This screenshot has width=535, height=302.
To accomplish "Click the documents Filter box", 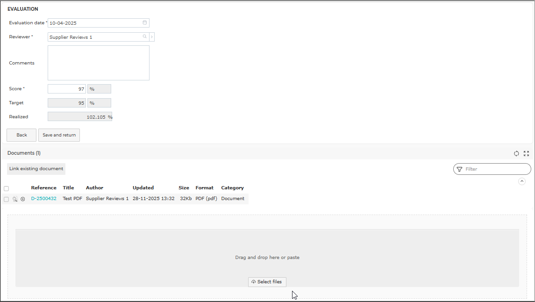I will (492, 169).
